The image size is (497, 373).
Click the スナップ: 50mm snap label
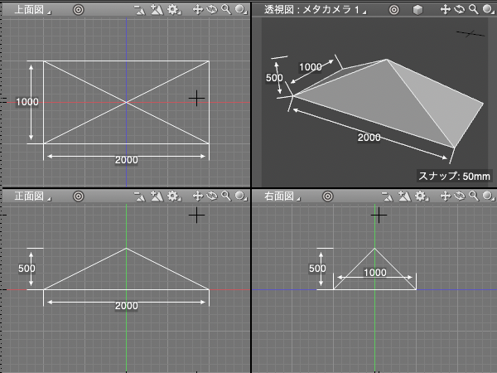coord(455,176)
